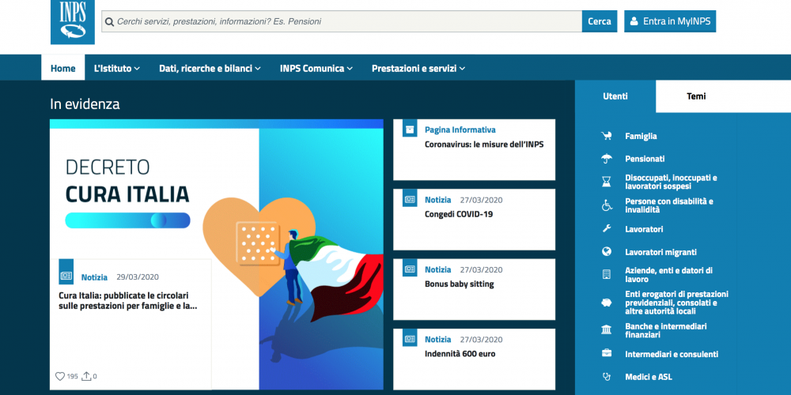Click the Cerca button

tap(600, 21)
